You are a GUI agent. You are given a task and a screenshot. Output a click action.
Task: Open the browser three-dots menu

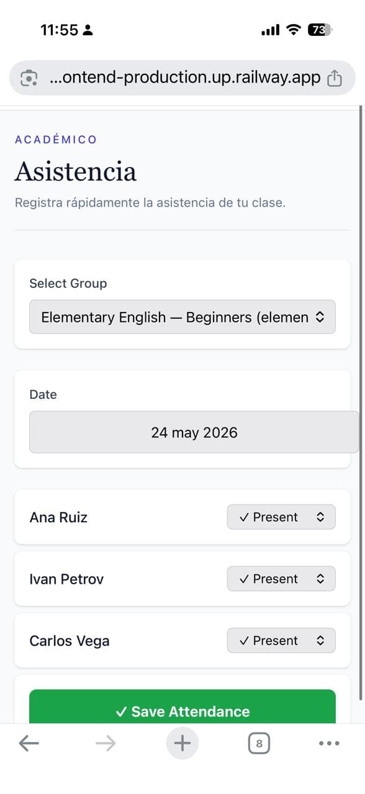329,743
